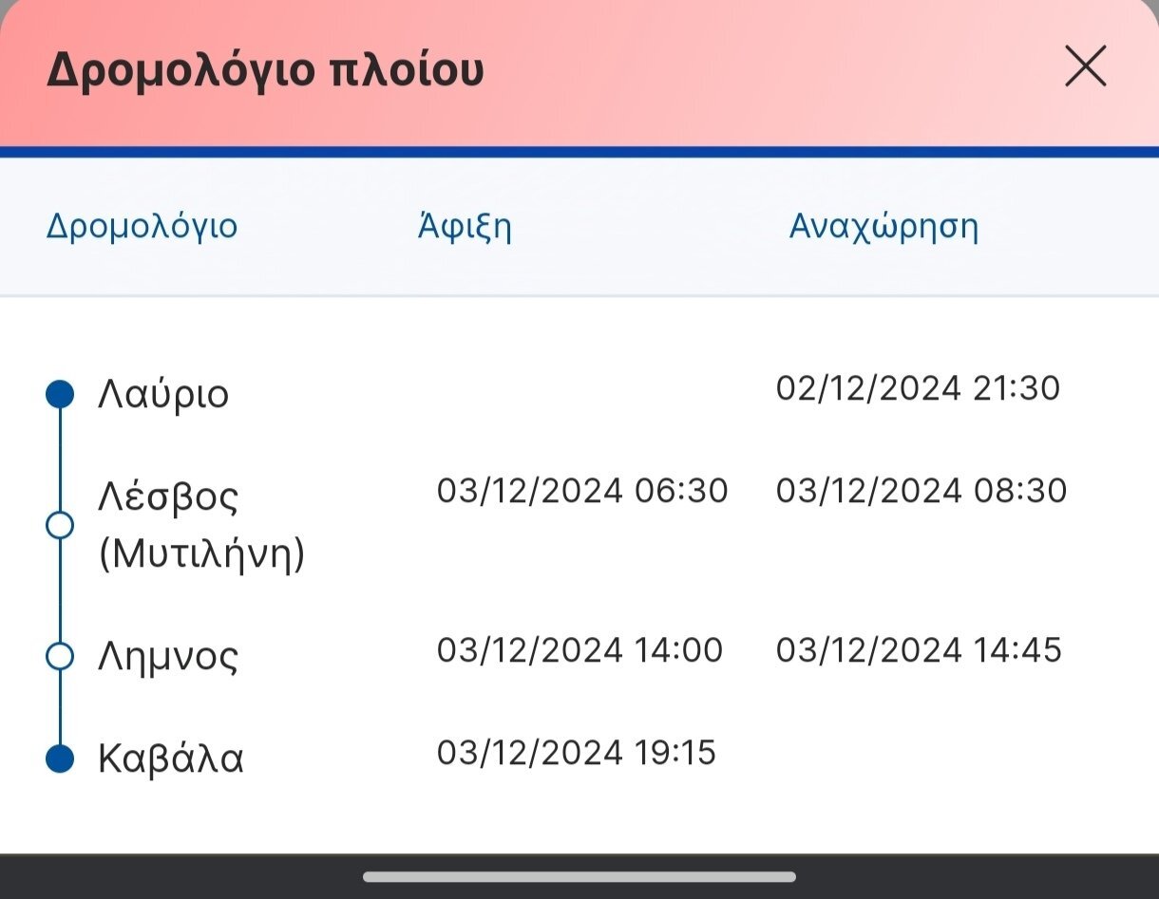
Task: Click the hollow dot beside Λέσβος (Μυτιλήνη)
Action: 60,525
